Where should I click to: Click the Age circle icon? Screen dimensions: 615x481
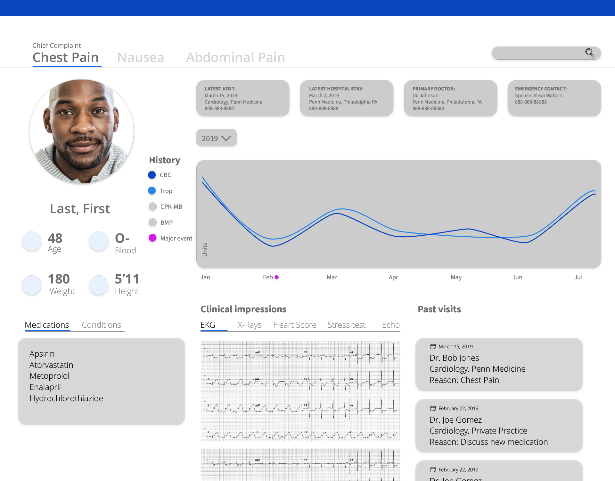coord(31,241)
